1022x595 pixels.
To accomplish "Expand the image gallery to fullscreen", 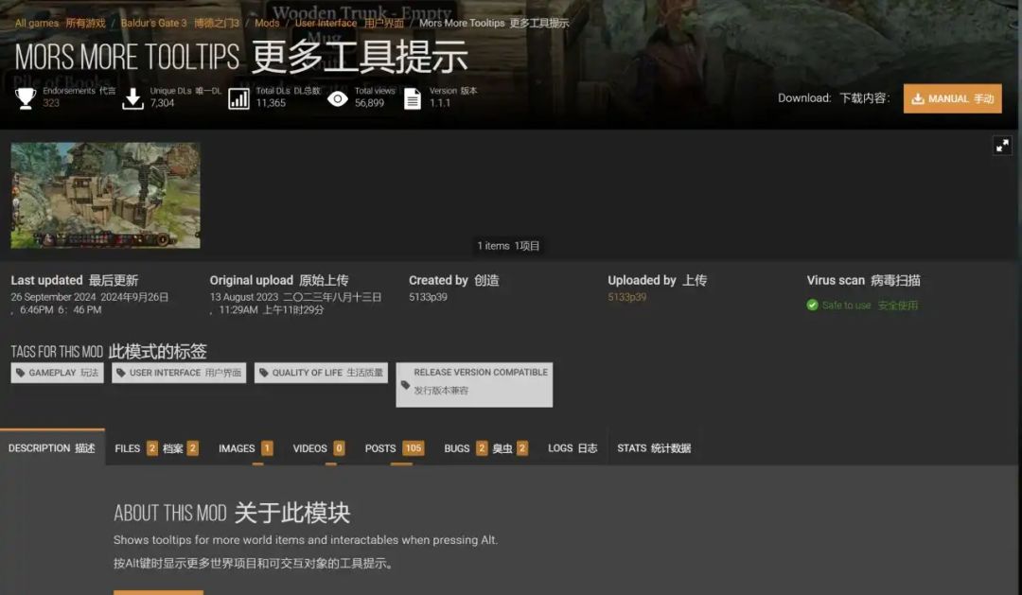I will point(1002,146).
